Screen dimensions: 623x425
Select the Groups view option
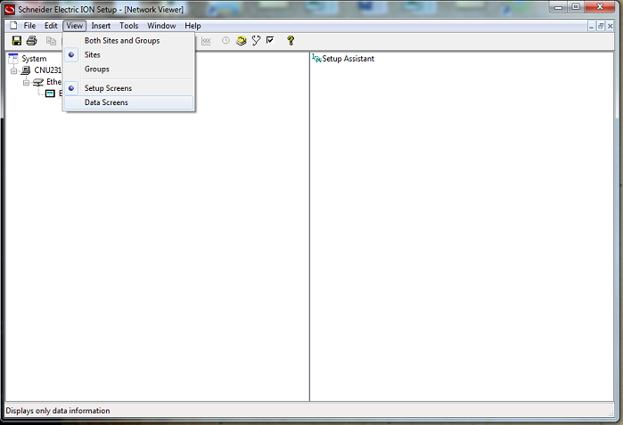(128, 69)
